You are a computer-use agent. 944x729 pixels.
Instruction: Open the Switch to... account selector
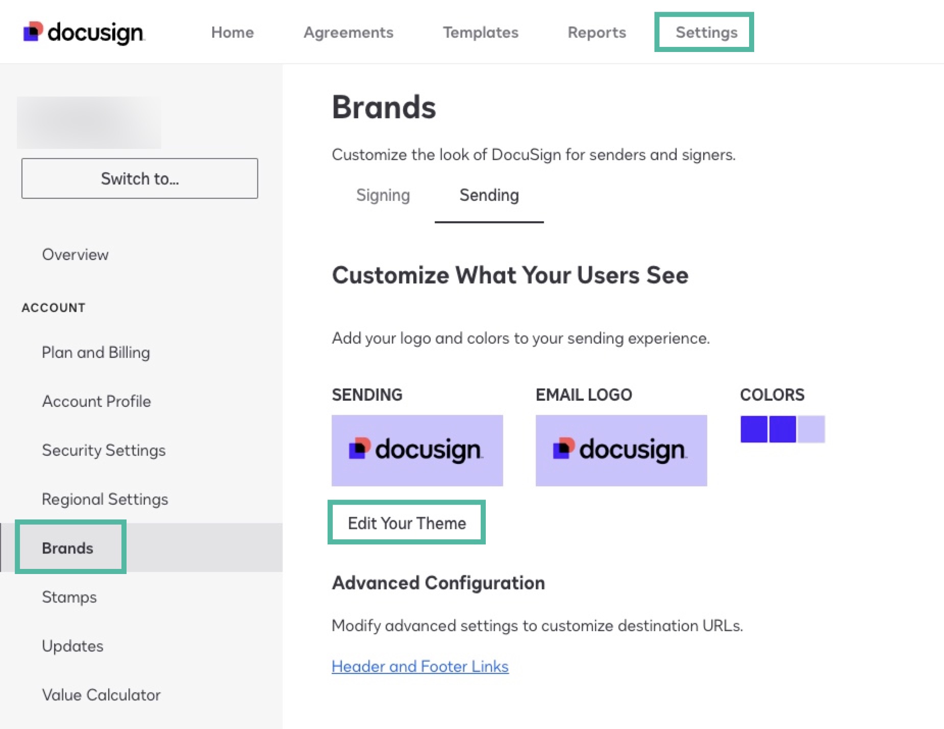pyautogui.click(x=140, y=178)
